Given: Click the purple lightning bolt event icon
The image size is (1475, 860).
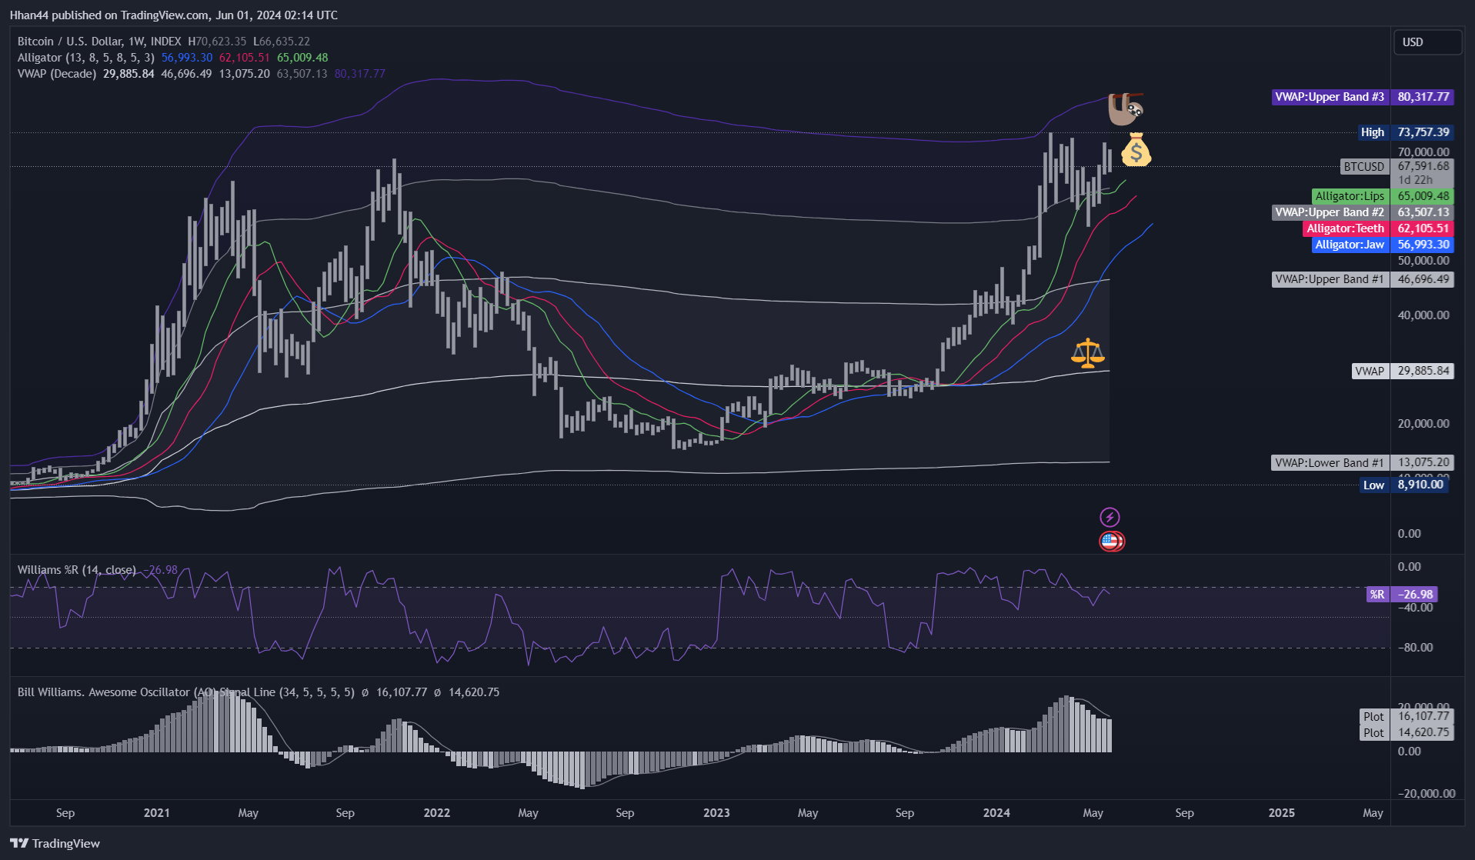Looking at the screenshot, I should (1110, 517).
